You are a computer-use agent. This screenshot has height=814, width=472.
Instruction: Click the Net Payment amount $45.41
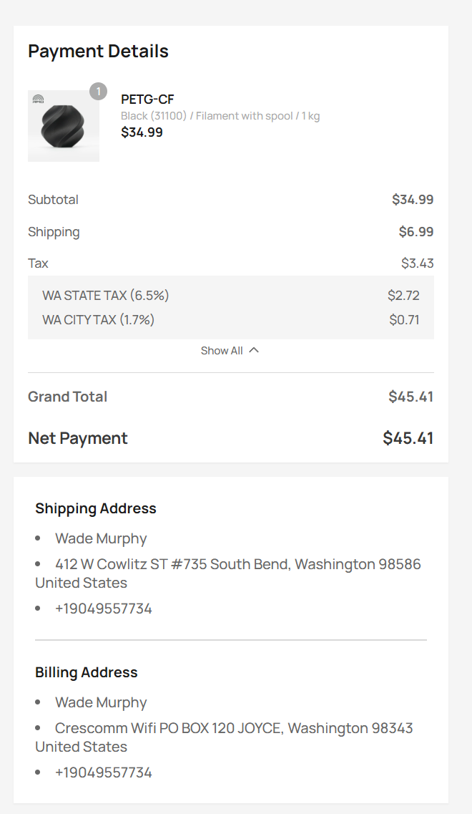408,438
